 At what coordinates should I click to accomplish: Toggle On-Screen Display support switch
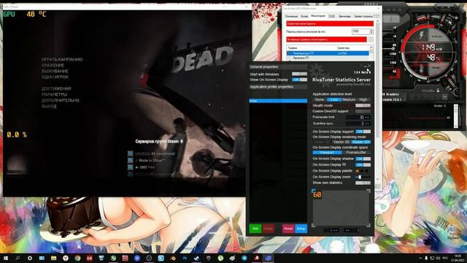[x=363, y=131]
